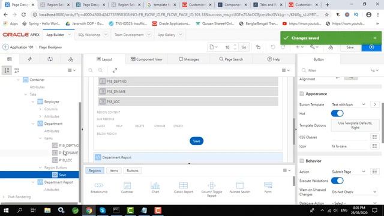Dismiss the Changes saved notification
This screenshot has width=384, height=216.
point(374,38)
